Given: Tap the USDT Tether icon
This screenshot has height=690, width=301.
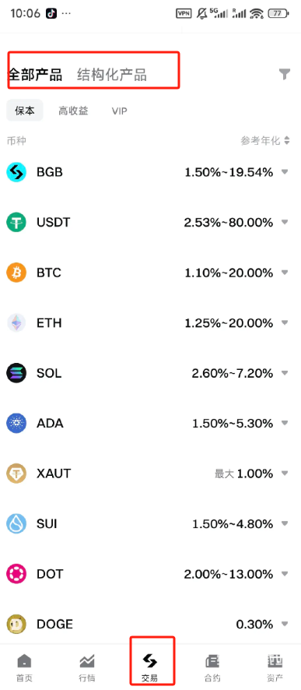Looking at the screenshot, I should [16, 222].
